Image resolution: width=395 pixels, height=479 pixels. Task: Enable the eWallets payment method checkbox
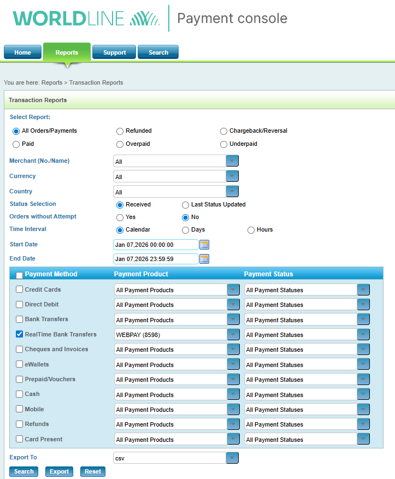tap(20, 364)
